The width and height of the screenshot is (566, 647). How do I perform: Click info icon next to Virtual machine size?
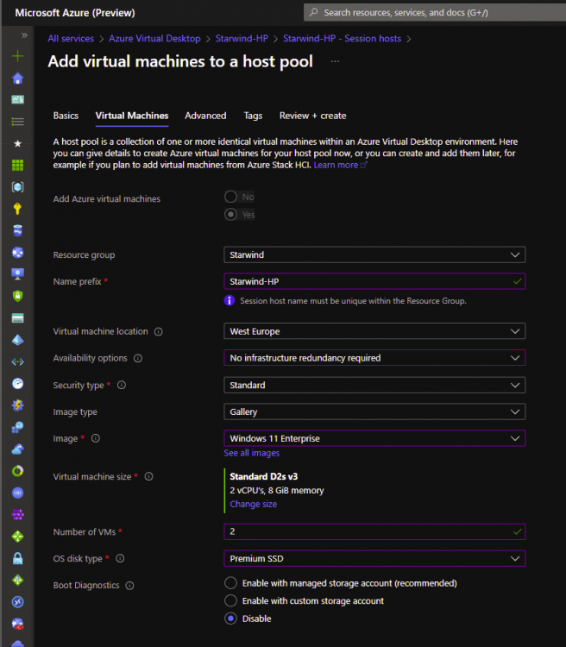(x=148, y=476)
